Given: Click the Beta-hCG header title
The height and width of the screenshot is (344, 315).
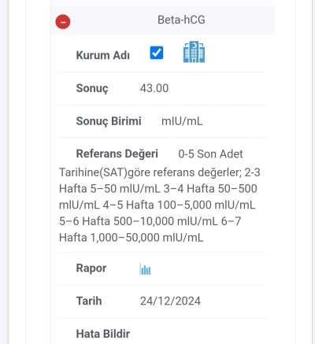Looking at the screenshot, I should tap(181, 20).
